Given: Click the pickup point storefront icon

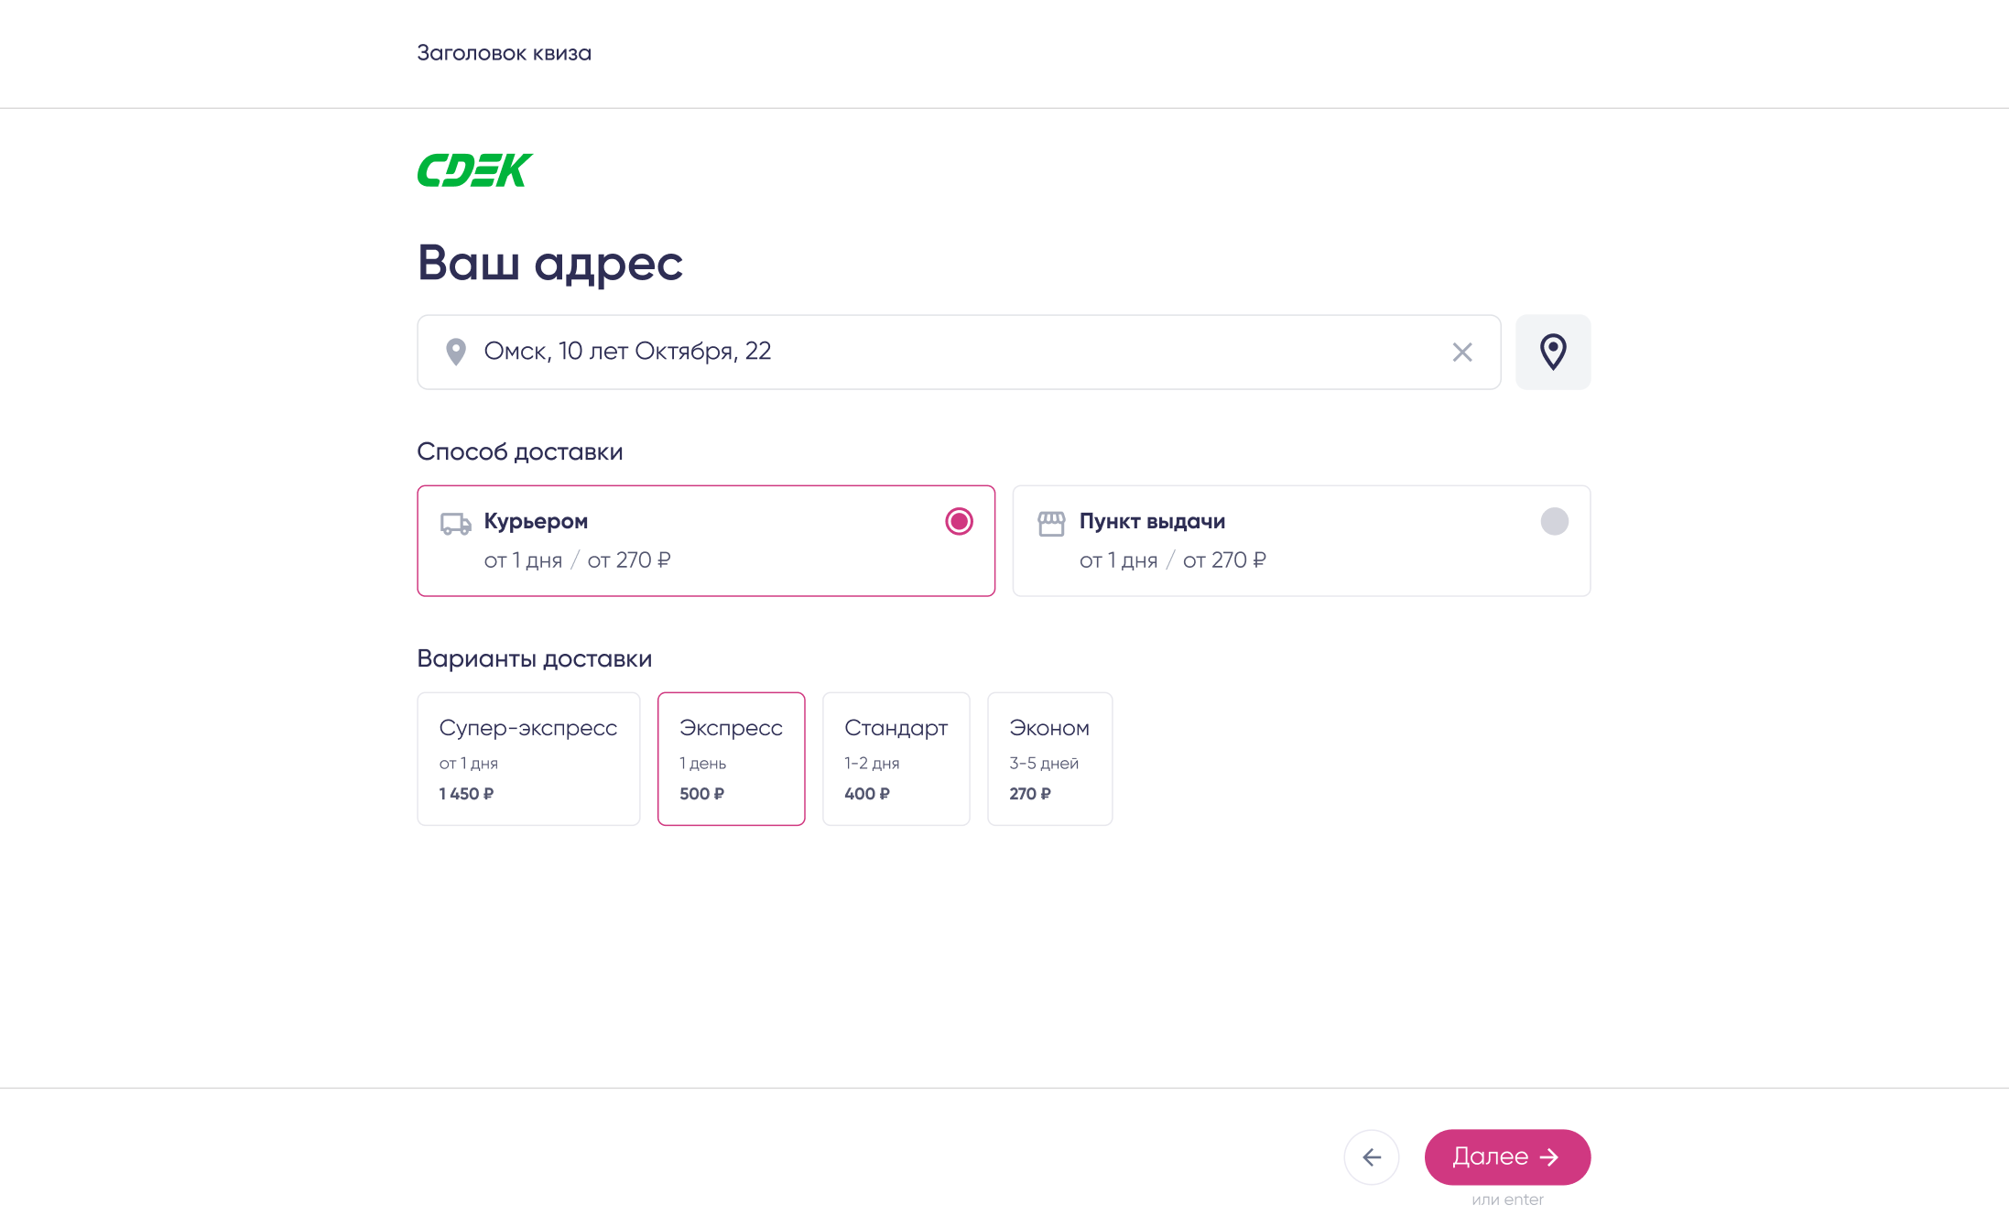Looking at the screenshot, I should click(1051, 524).
